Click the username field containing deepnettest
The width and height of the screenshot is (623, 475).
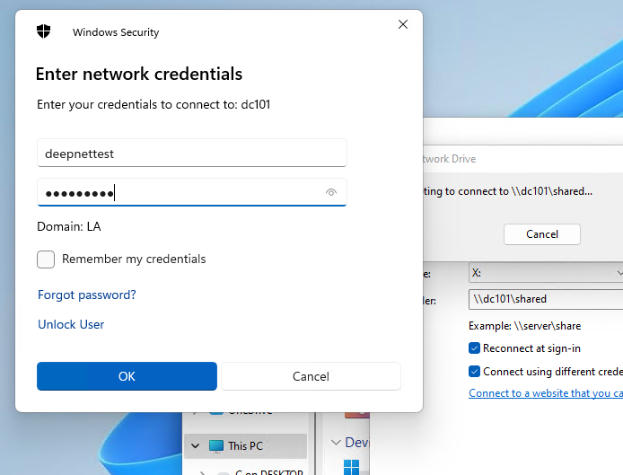point(191,154)
